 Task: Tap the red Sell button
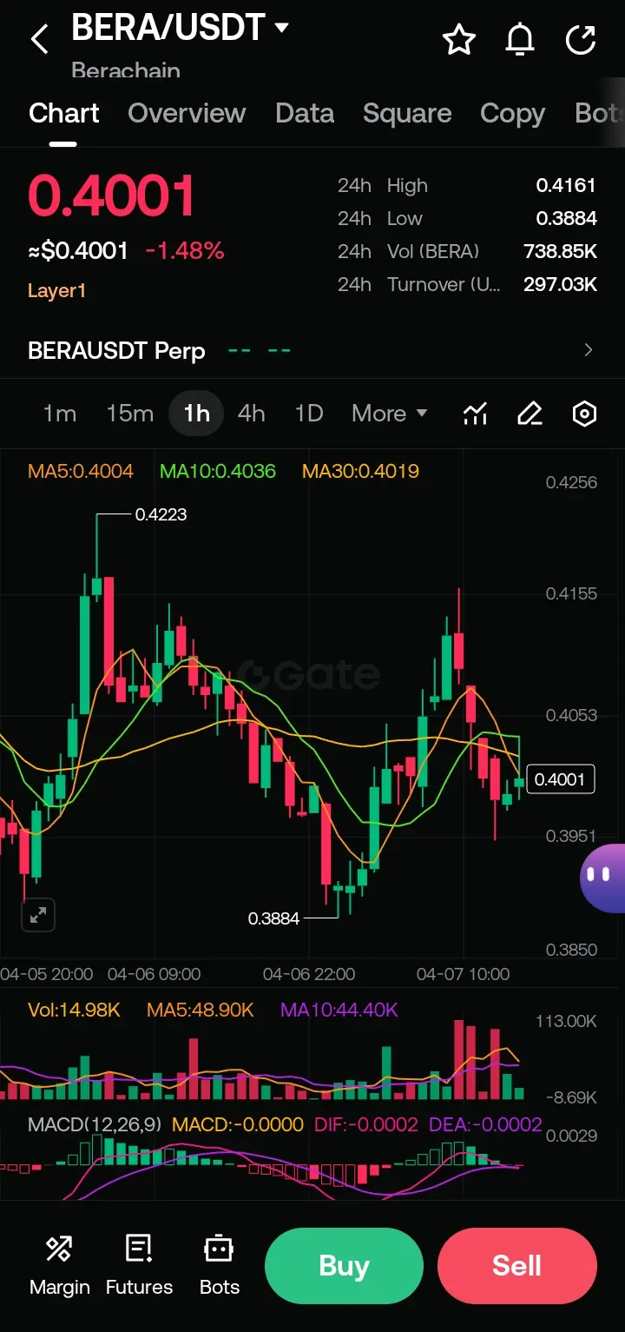click(517, 1267)
